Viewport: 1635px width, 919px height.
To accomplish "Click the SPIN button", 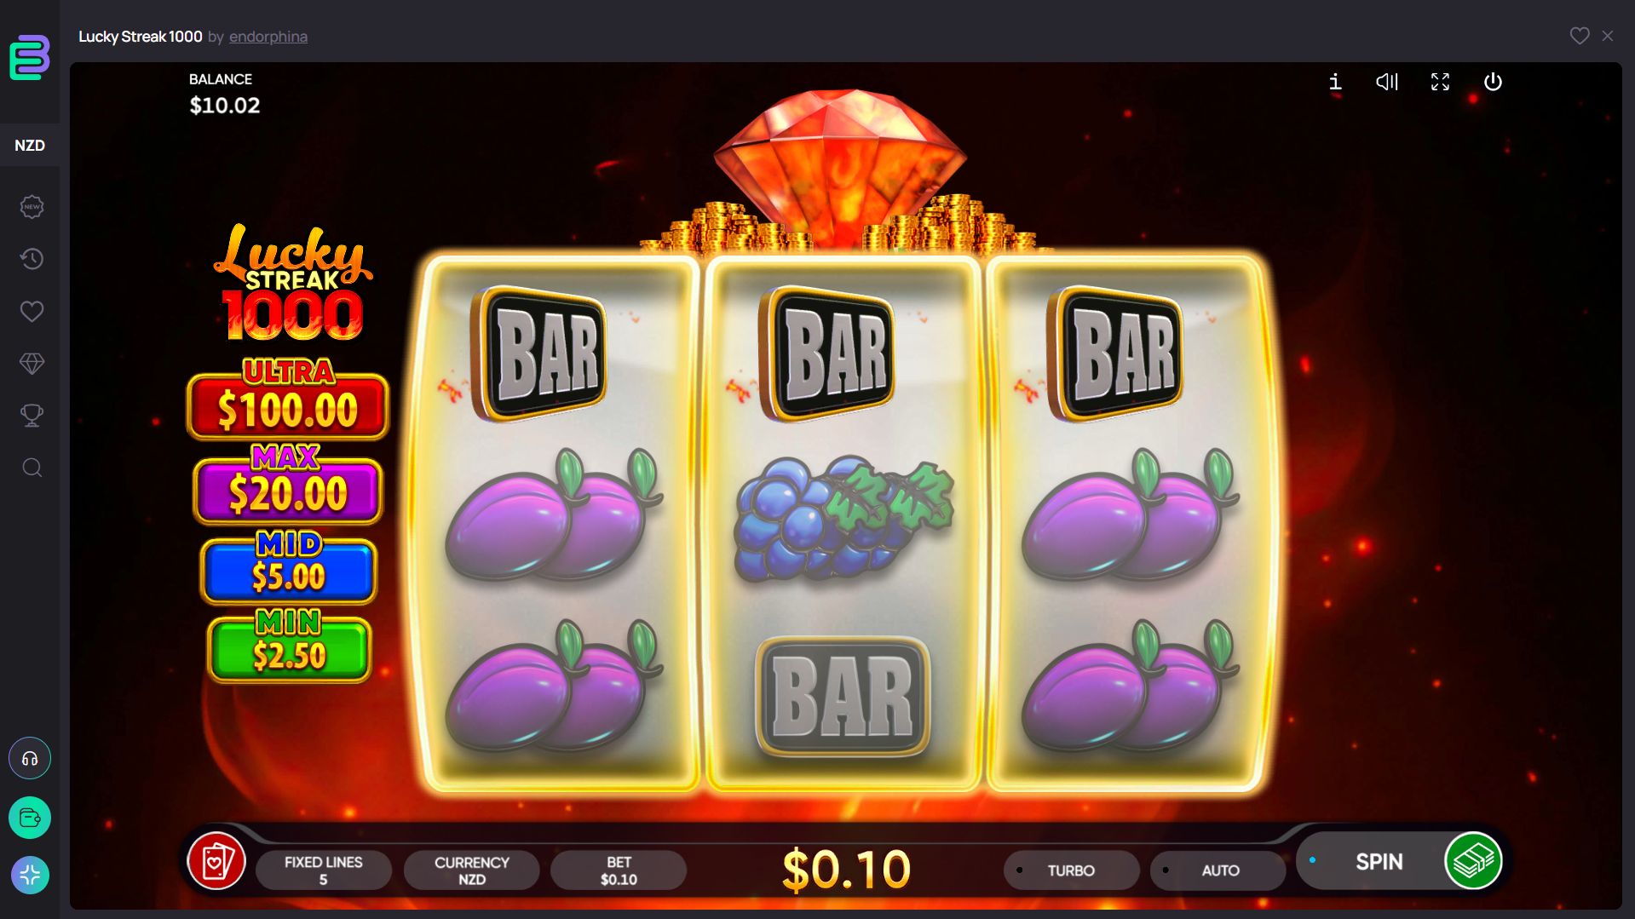I will pyautogui.click(x=1399, y=861).
